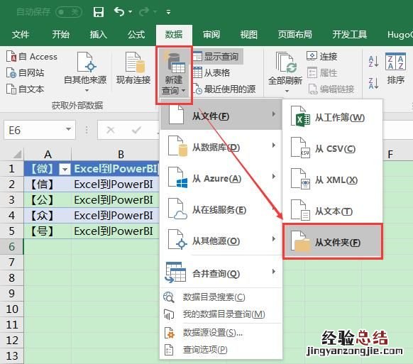Click 自网站 web import icon
413x364 pixels.
click(26, 73)
